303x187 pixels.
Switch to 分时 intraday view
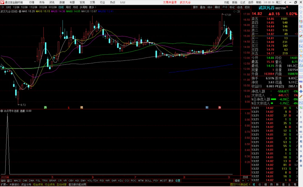coord(8,7)
